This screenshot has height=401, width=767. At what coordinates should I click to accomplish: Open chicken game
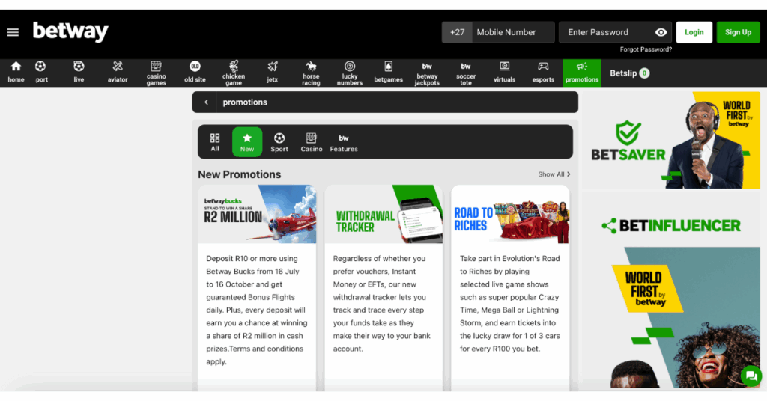click(x=234, y=73)
